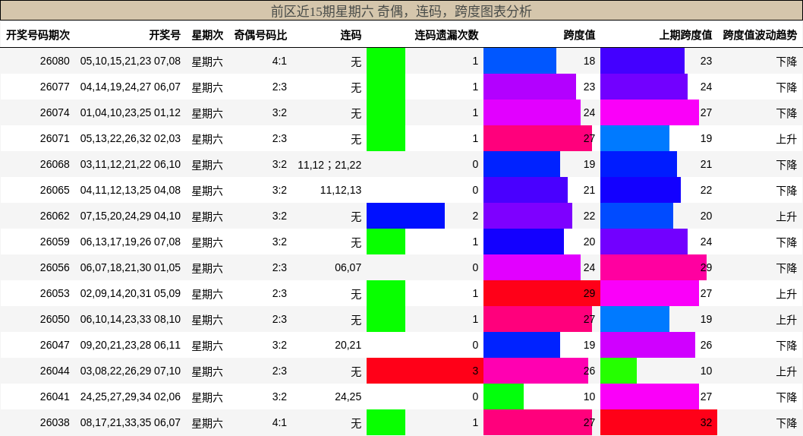Select issue number 26050
Viewport: 803px width, 436px height.
coord(55,319)
